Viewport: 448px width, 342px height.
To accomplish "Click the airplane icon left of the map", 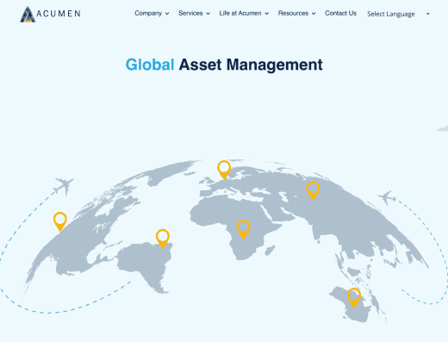I will 63,186.
